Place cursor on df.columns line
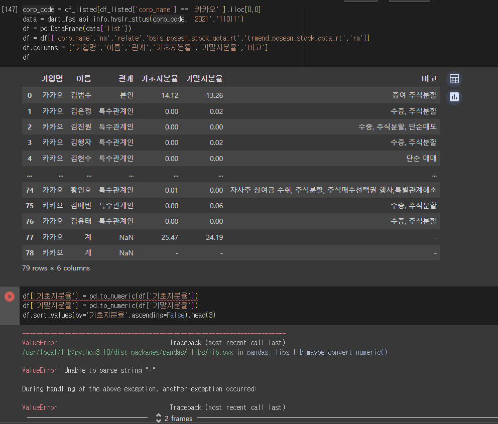Viewport: 498px width, 424px height. (x=145, y=48)
